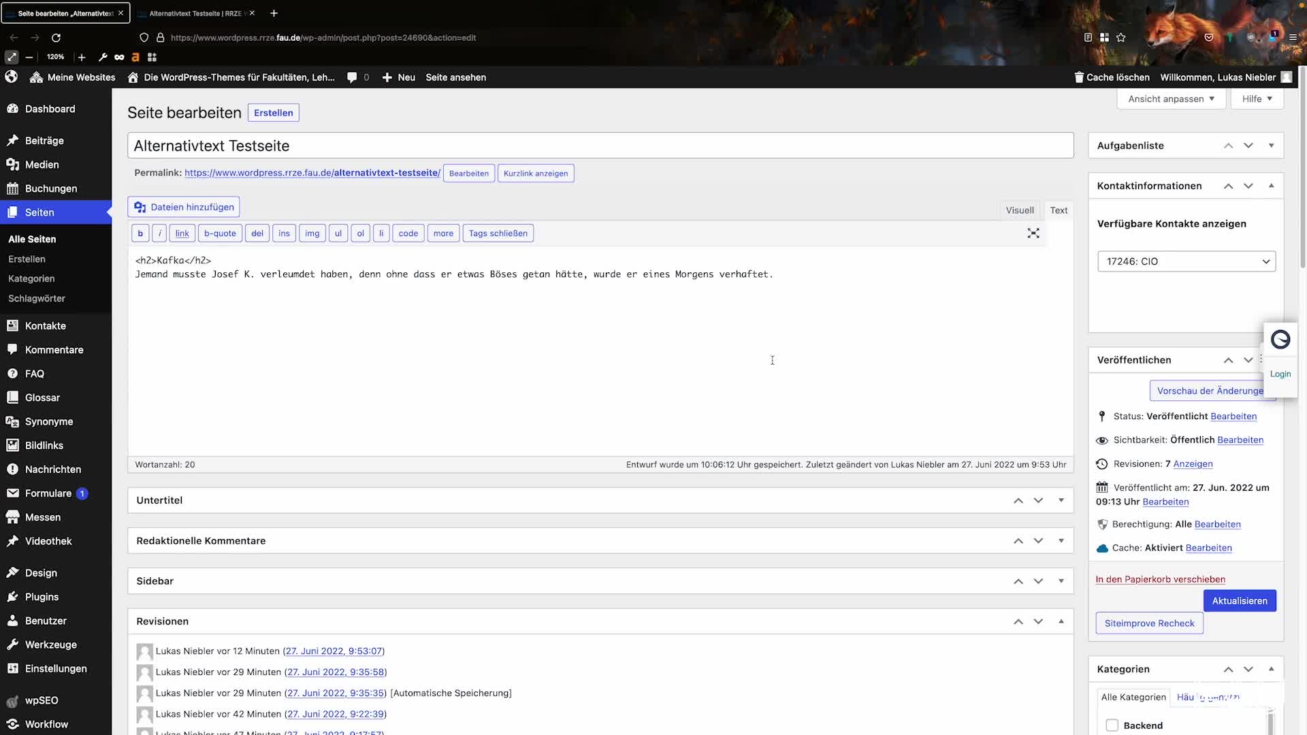This screenshot has height=735, width=1307.
Task: Click the Aktualisieren button
Action: pyautogui.click(x=1240, y=600)
